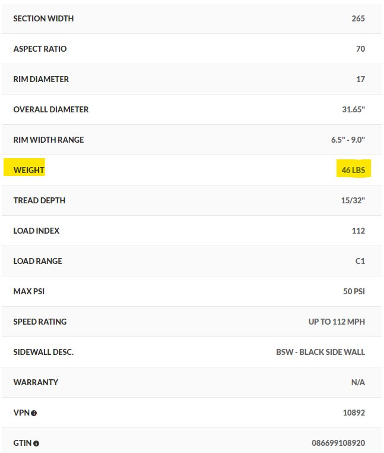384x453 pixels.
Task: Click BSW - BLACK SIDE WALL text
Action: (x=320, y=352)
